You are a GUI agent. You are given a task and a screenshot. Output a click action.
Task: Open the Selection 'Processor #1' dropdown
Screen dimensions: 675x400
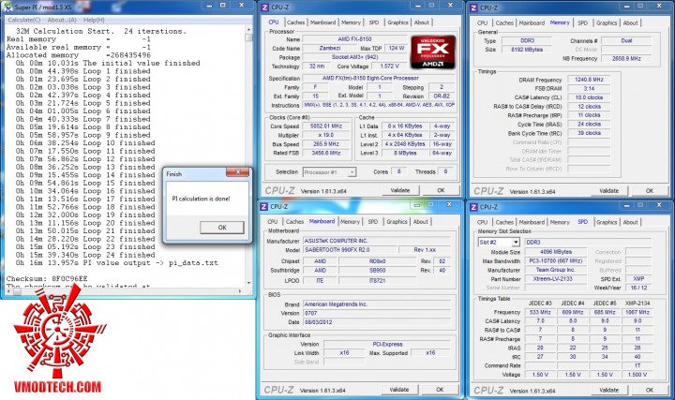pyautogui.click(x=329, y=172)
